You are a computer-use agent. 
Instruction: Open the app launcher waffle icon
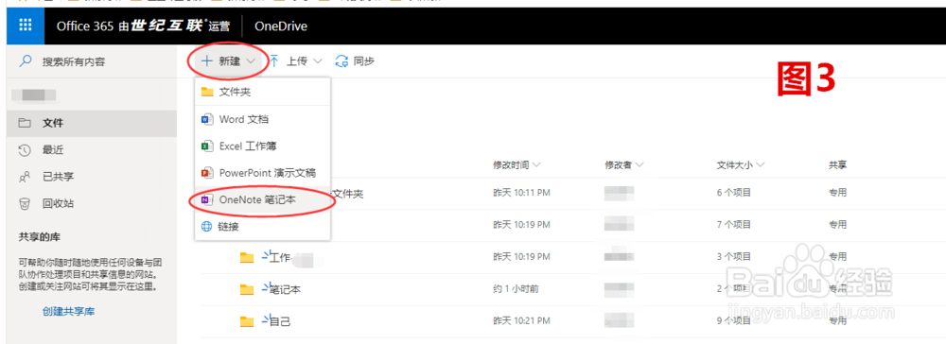(x=25, y=26)
